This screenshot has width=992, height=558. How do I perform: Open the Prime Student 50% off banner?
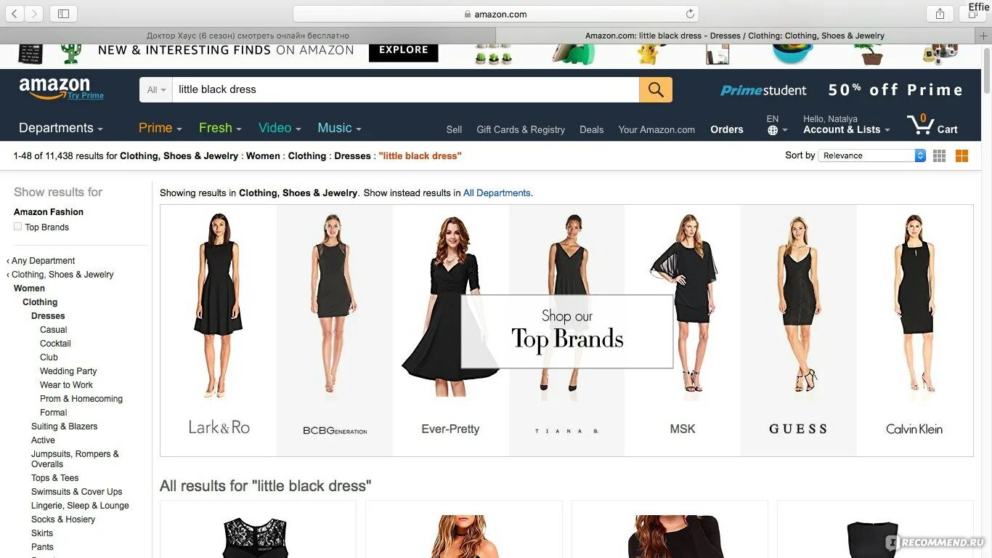pyautogui.click(x=842, y=90)
